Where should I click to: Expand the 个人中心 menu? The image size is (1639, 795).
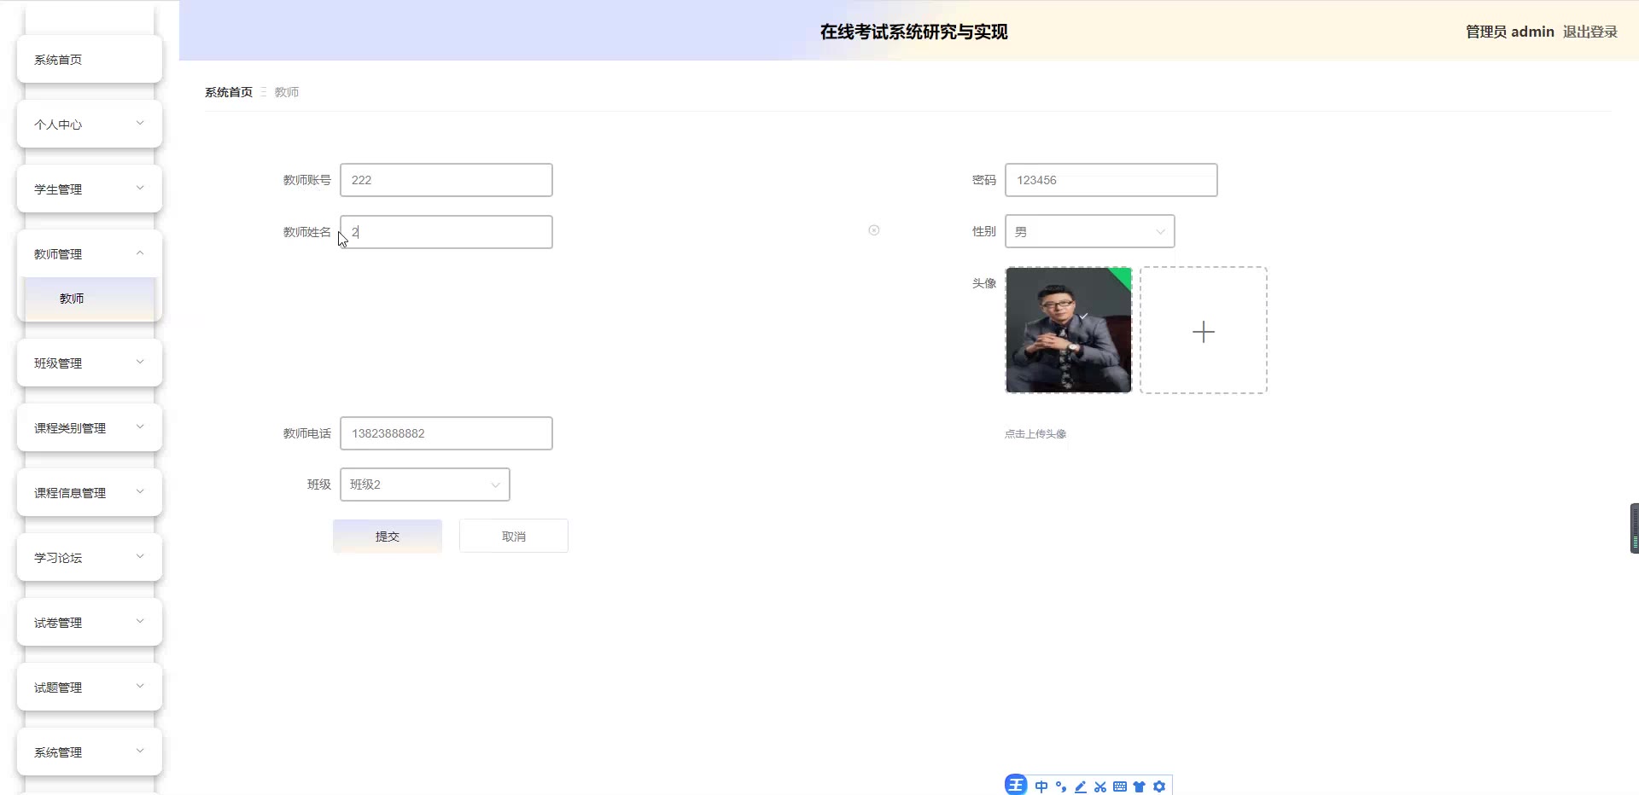90,124
